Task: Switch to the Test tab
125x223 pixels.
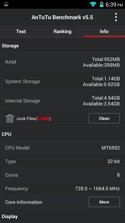Action: coord(21,31)
